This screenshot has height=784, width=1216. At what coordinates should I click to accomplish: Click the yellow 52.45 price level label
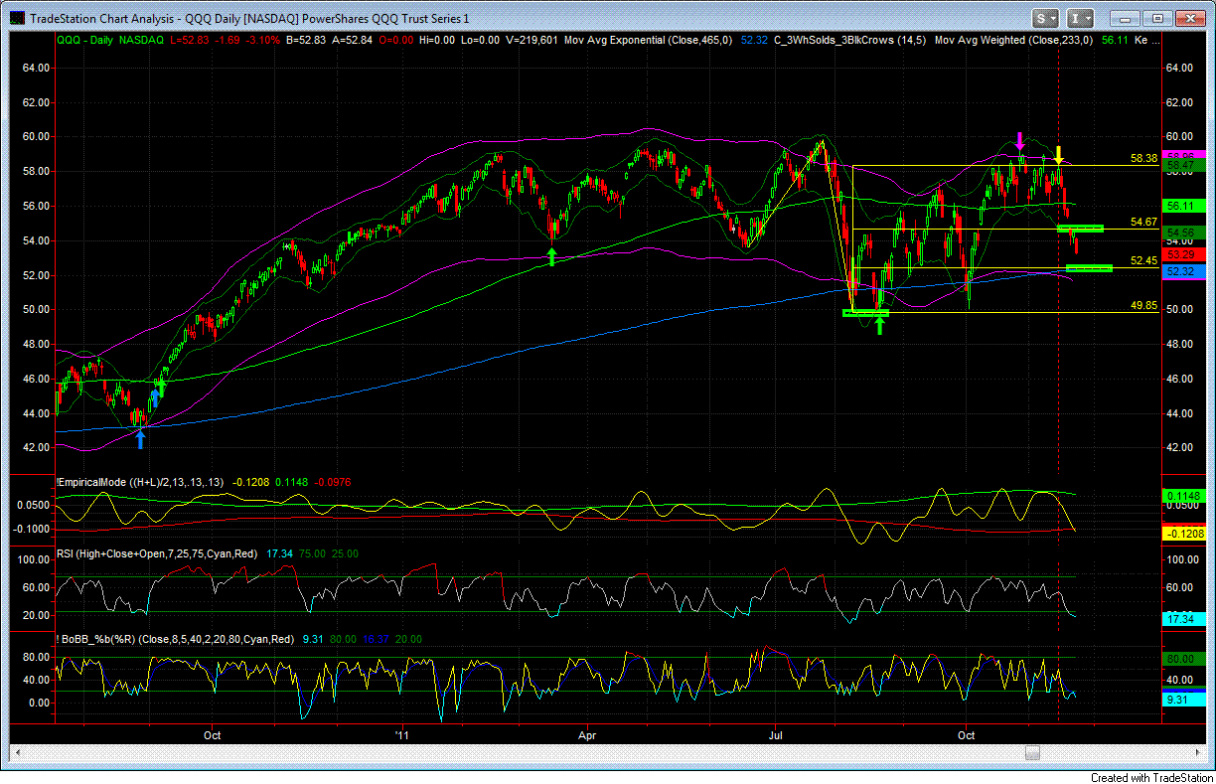(1144, 260)
